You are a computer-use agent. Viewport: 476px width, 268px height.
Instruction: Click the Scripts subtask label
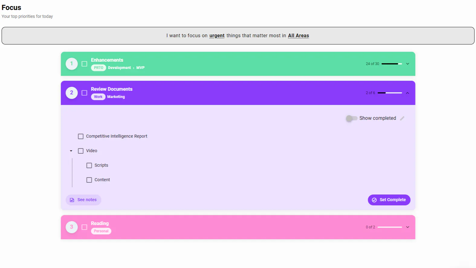(101, 165)
